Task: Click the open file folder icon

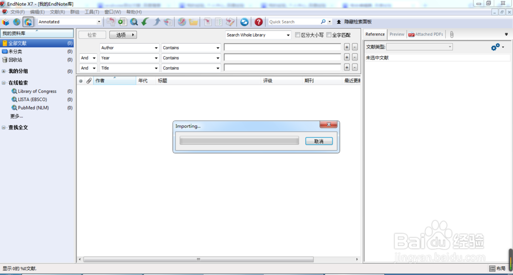Action: click(193, 22)
